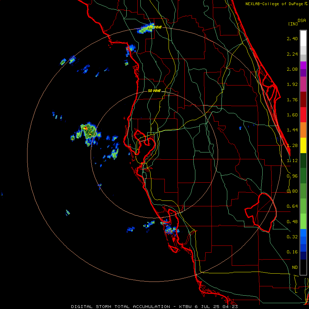
Task: Pick the black ND swatch at legend bottom
Action: (x=303, y=267)
